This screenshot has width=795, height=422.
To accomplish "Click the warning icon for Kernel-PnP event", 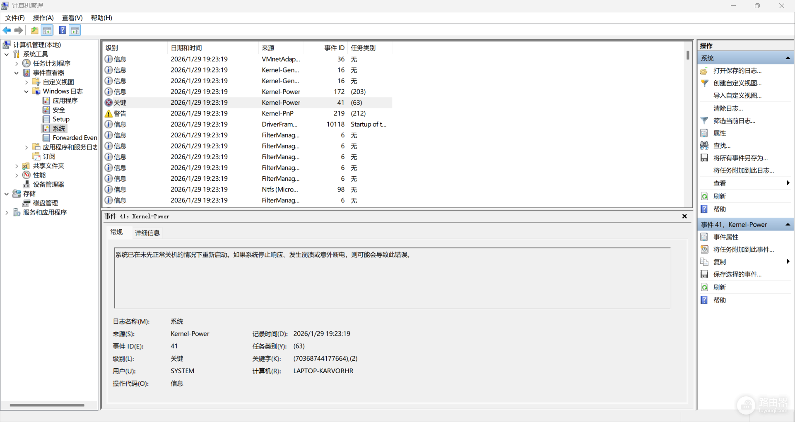I will pyautogui.click(x=108, y=113).
